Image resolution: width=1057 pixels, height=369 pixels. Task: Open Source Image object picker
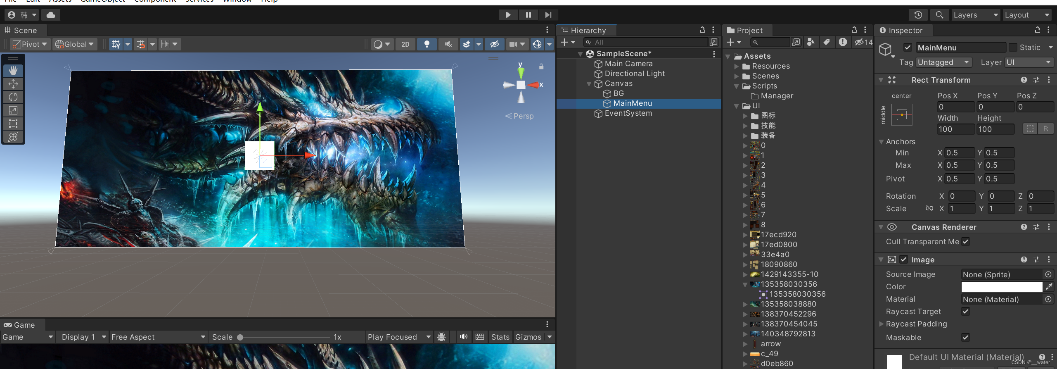[1048, 274]
